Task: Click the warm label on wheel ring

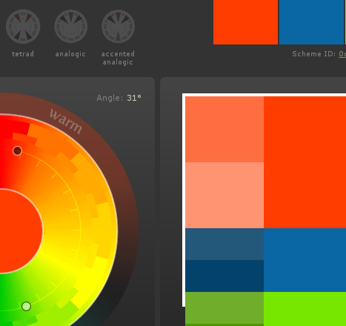Action: tap(66, 122)
